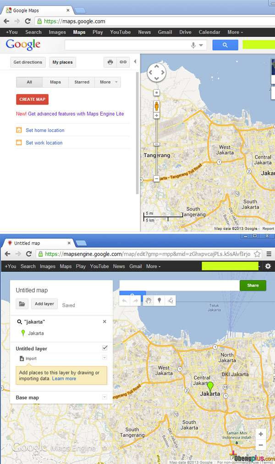275x464 pixels.
Task: Open map folder icon in Untitled map panel
Action: coord(22,304)
